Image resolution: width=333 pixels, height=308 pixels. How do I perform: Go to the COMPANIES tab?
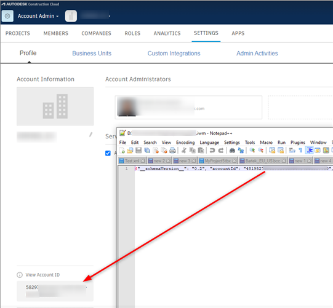[x=96, y=33]
